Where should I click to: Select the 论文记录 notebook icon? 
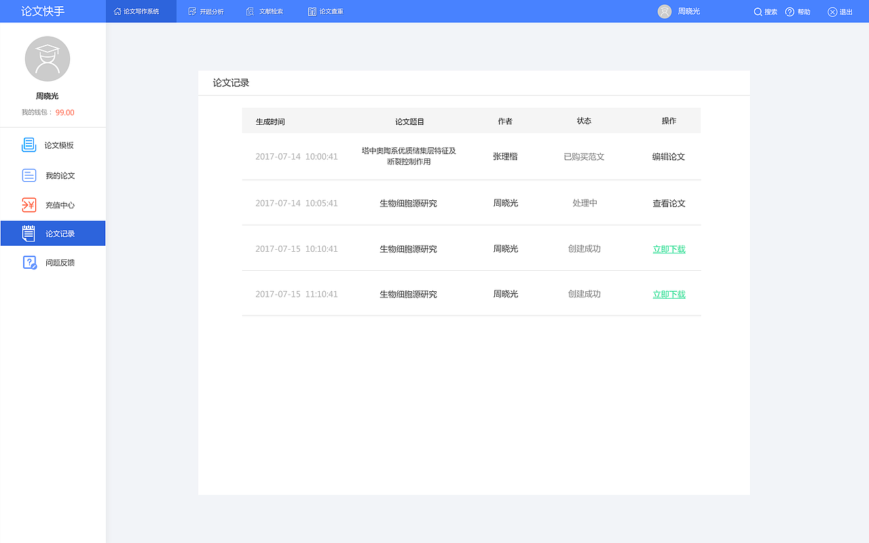29,233
